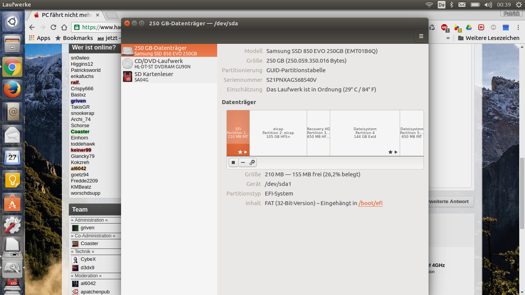Launch Firefox from the launcher

point(12,89)
